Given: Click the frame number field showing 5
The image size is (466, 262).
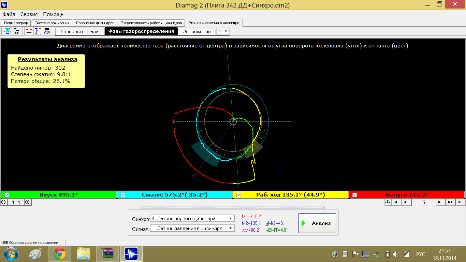Looking at the screenshot, I should pos(423,202).
